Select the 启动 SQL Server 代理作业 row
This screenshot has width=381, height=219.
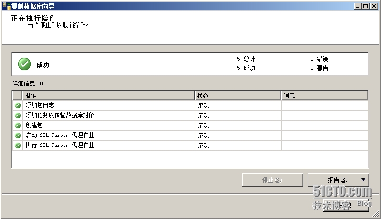[190, 135]
